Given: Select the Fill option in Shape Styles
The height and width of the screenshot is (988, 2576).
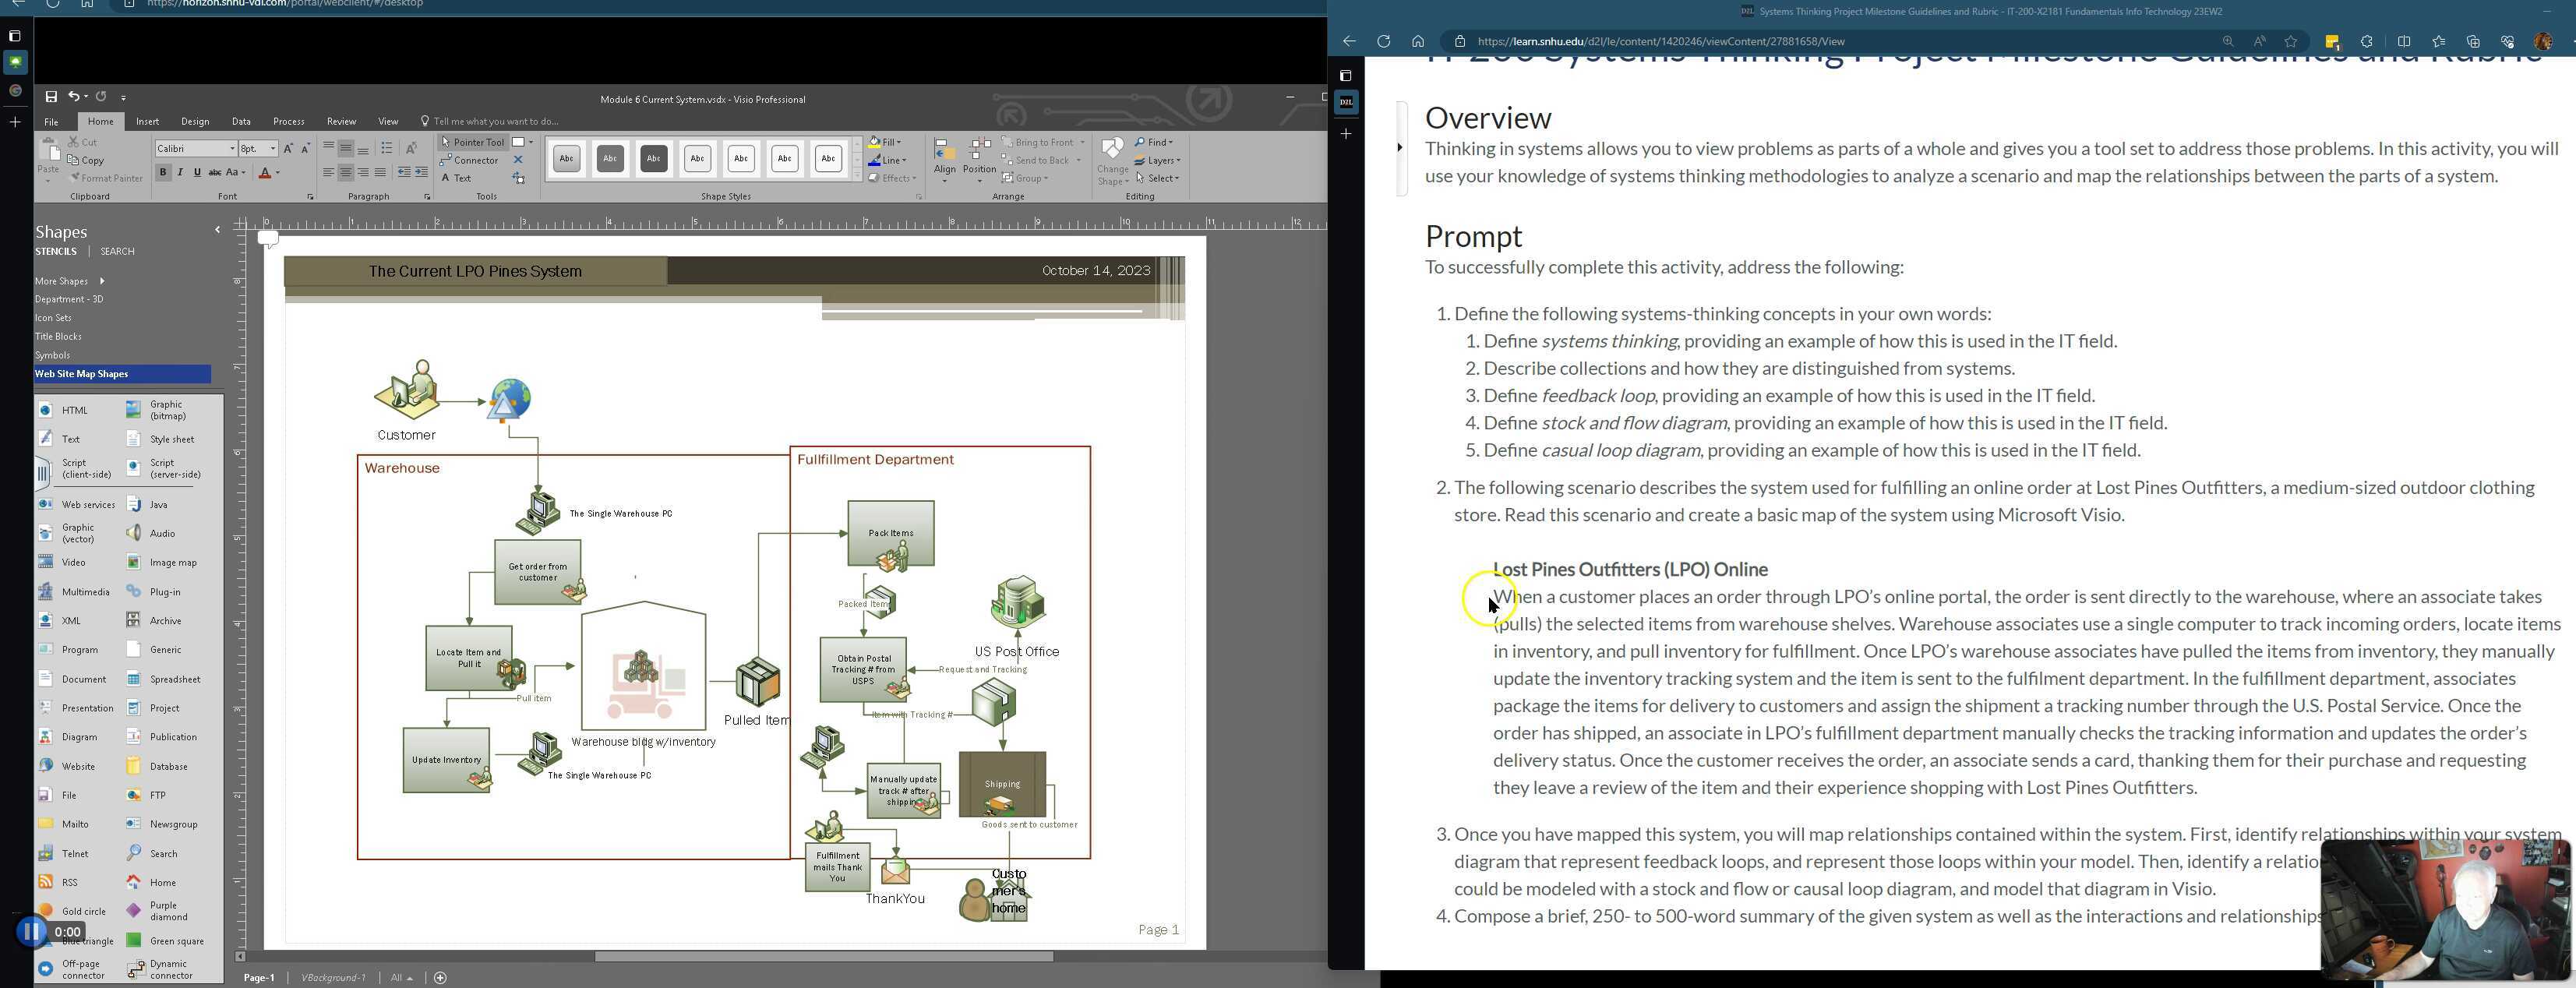Looking at the screenshot, I should [885, 141].
